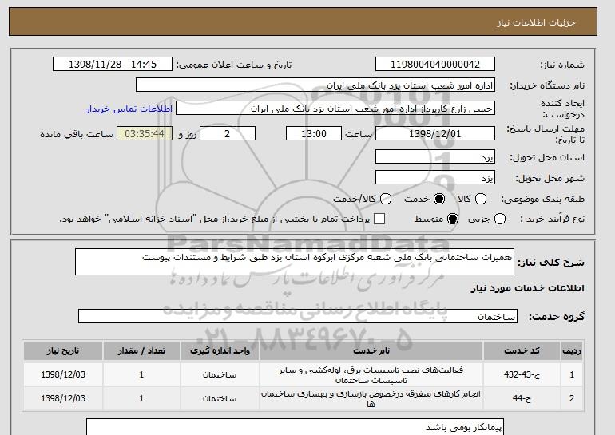
Task: Select the کالا radio button
Action: pos(481,199)
